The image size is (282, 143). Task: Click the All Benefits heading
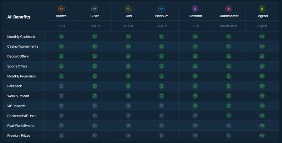coord(19,17)
